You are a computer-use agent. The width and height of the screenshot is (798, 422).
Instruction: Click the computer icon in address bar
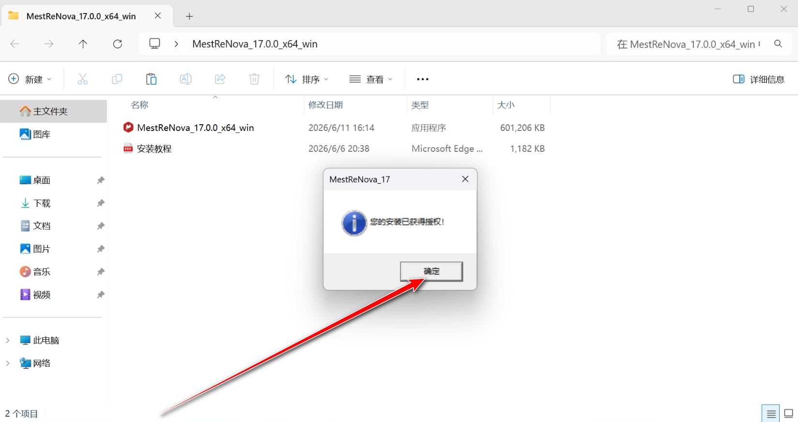155,44
